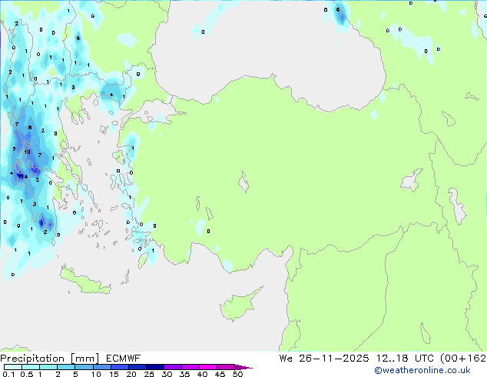Click the 'Precipitation [mm]' title text

49,359
